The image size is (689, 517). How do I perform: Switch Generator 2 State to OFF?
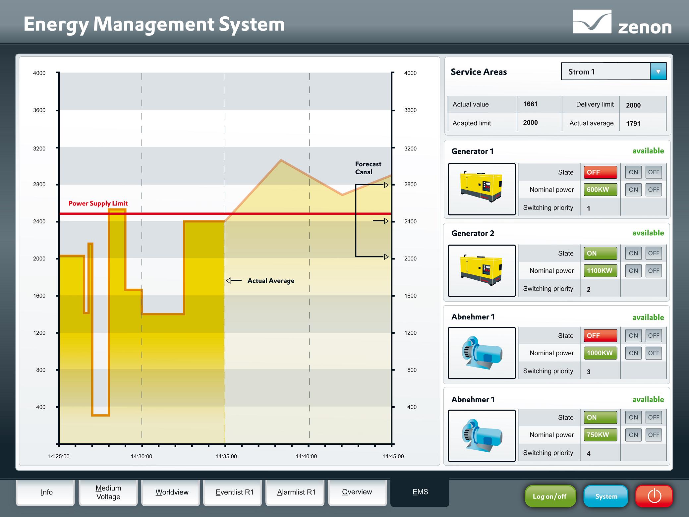[x=653, y=253]
